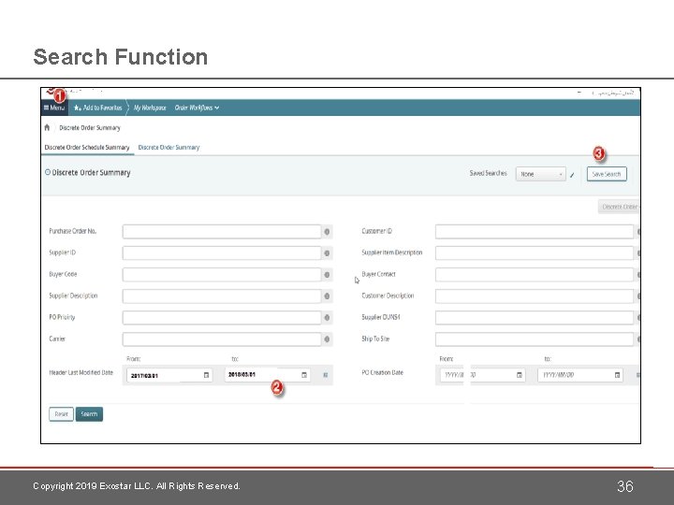Focus the Purchase Order No. field
Screen dimensions: 674x505
[x=222, y=232]
